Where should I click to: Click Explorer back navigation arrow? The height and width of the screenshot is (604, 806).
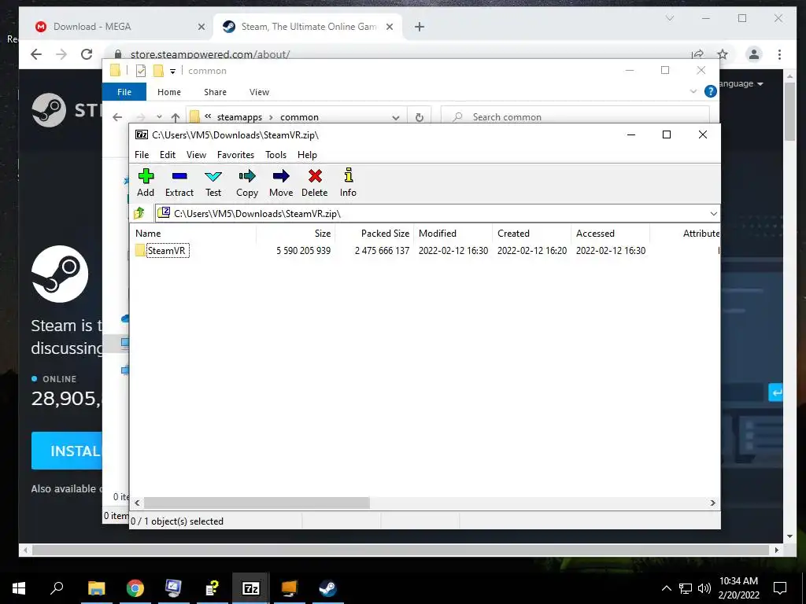(117, 117)
